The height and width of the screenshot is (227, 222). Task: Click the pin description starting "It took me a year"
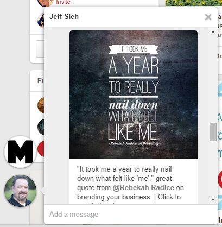point(130,185)
